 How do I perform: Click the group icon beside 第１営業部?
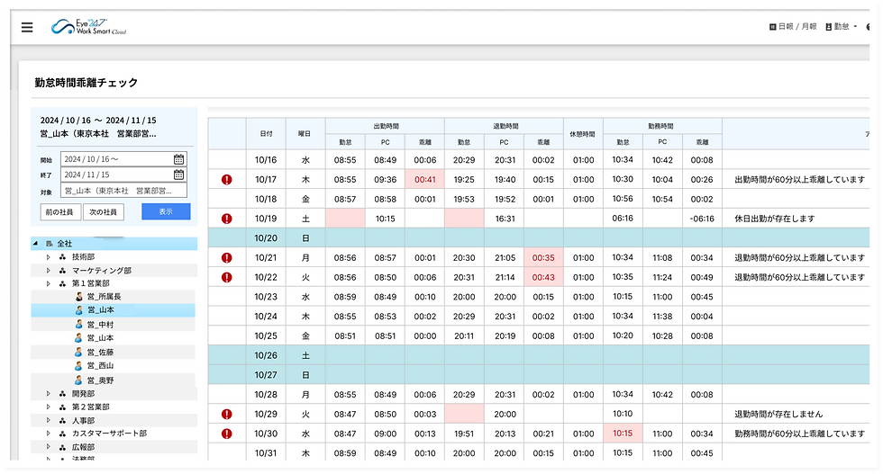[62, 284]
